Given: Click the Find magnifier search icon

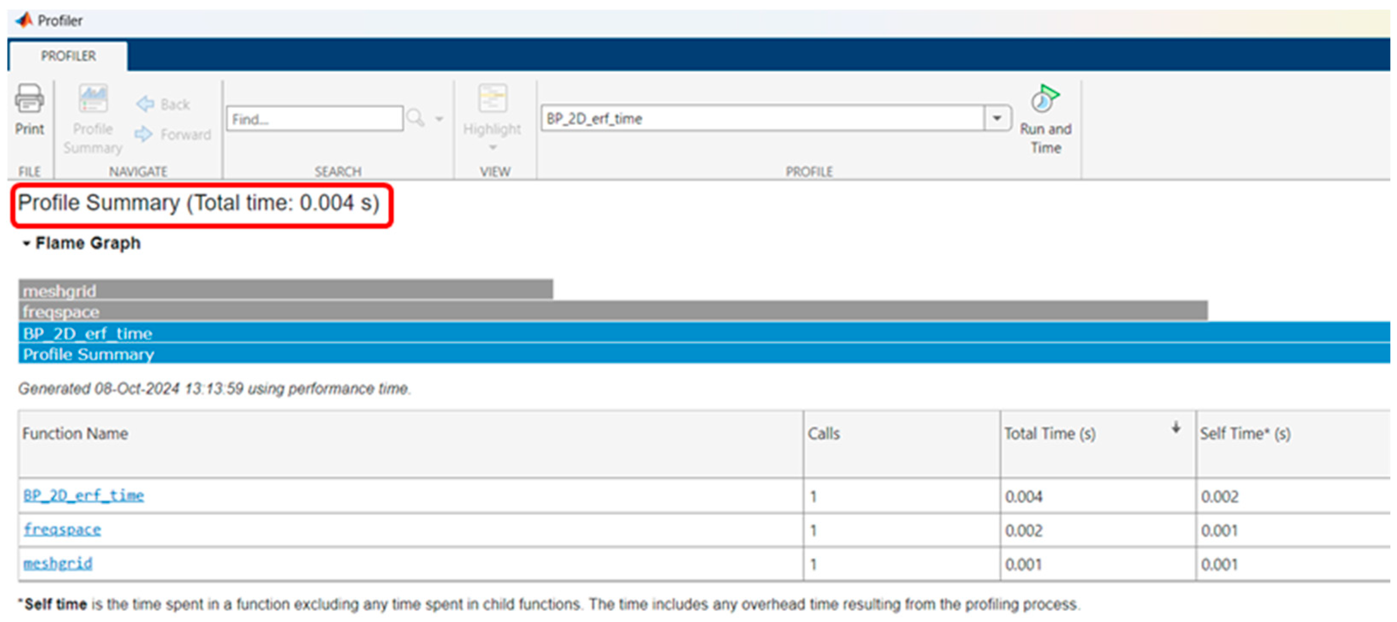Looking at the screenshot, I should tap(415, 118).
